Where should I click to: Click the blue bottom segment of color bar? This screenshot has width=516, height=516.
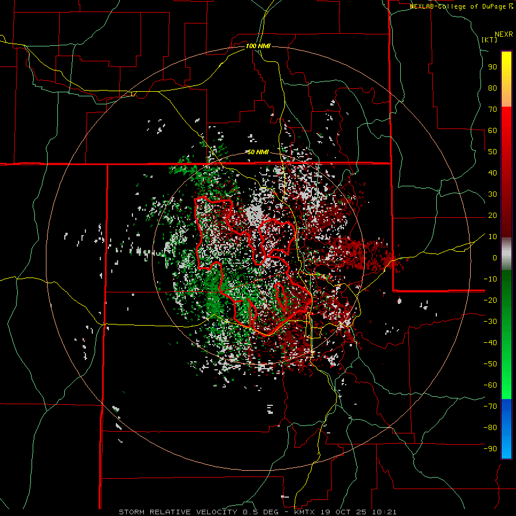(506, 429)
